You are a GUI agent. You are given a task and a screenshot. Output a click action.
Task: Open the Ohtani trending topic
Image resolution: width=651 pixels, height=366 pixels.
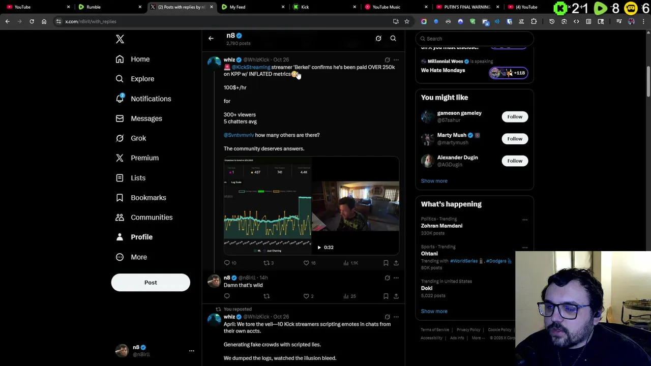pos(429,254)
